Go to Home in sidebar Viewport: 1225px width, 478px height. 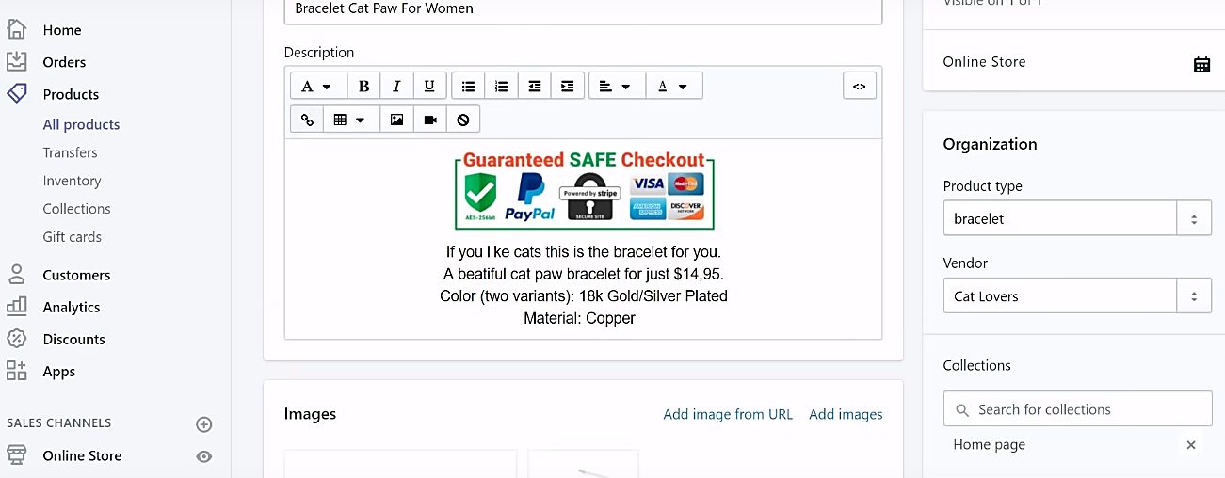coord(62,30)
